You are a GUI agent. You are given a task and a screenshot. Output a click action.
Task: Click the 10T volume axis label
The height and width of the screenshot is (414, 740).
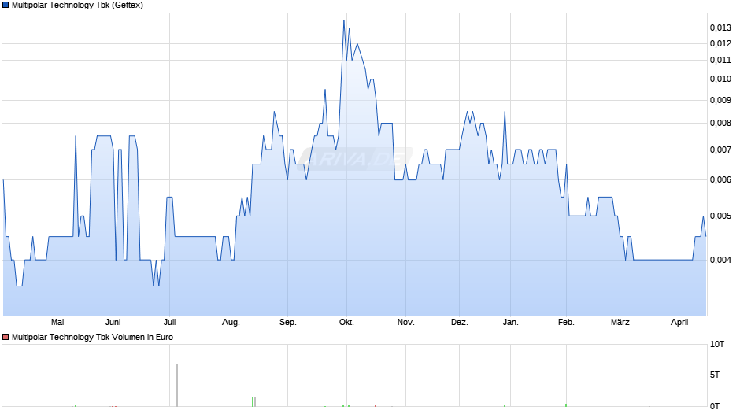click(717, 344)
